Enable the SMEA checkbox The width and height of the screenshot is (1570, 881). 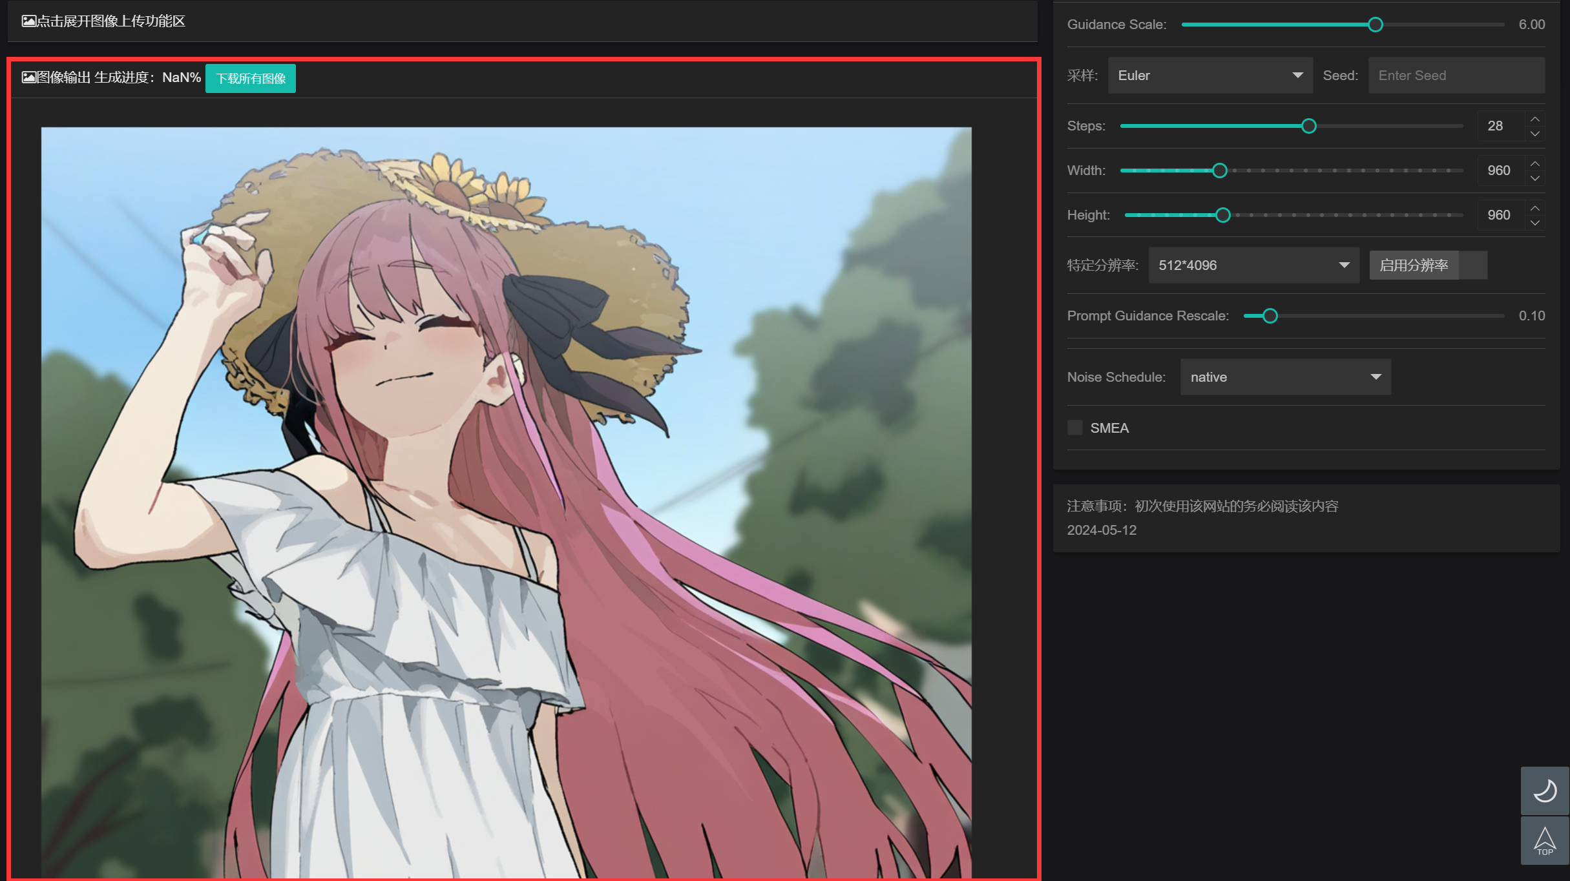point(1075,428)
